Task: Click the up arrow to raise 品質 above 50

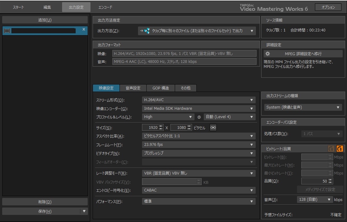Action: click(330, 179)
